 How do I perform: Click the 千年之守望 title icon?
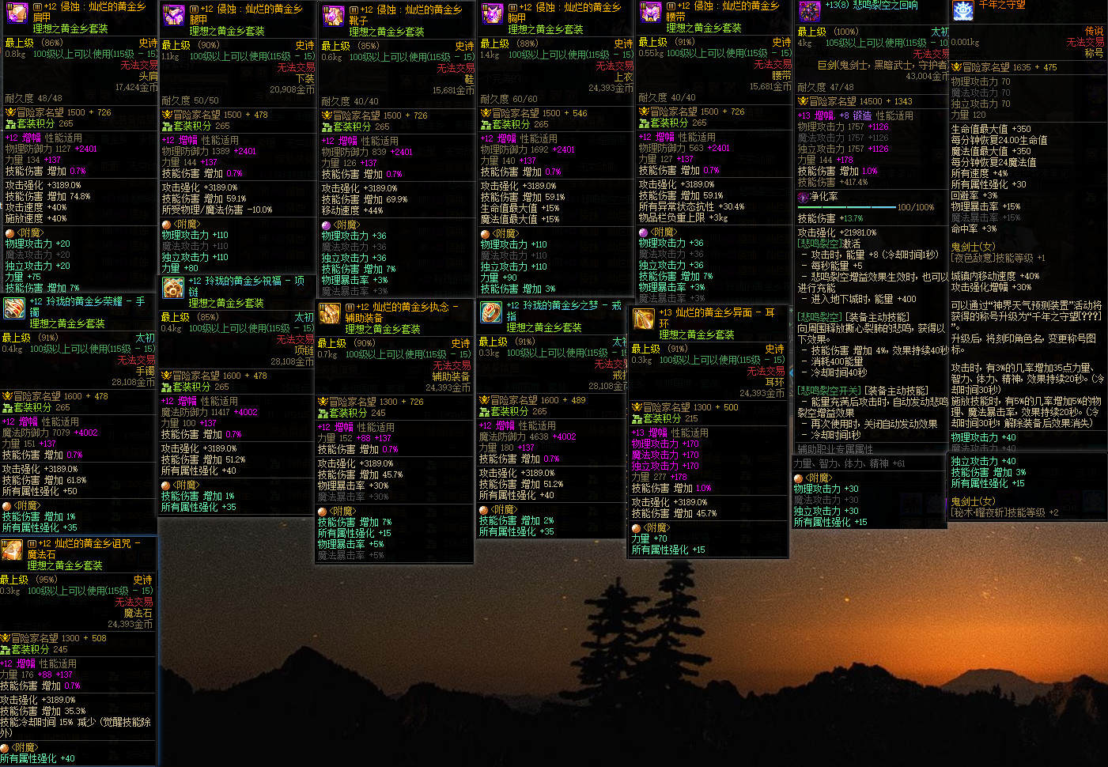pos(962,10)
